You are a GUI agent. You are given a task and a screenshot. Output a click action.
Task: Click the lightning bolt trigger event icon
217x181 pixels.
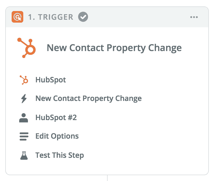(24, 99)
